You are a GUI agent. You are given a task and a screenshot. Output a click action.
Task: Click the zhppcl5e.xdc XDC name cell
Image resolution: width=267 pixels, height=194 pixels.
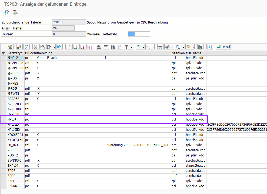pyautogui.click(x=196, y=166)
